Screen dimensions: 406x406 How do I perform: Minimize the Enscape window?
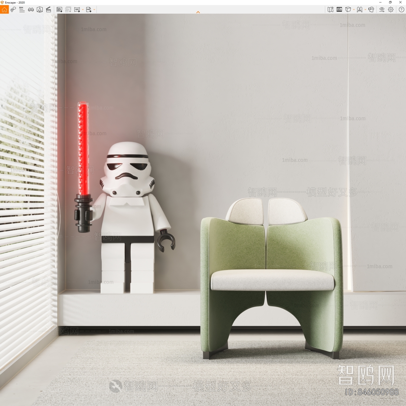380,3
